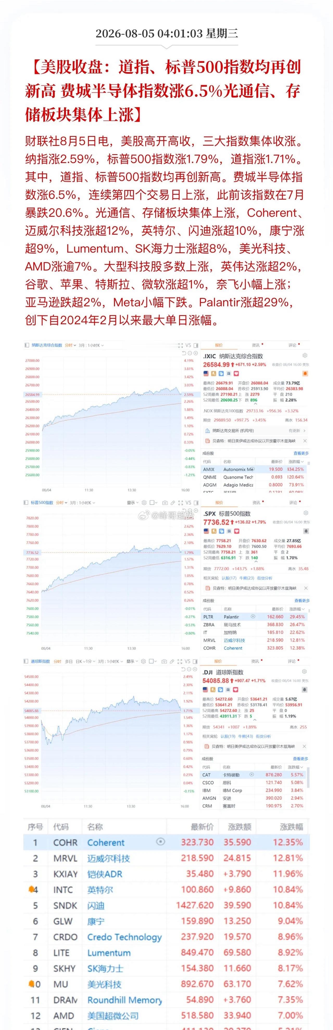Image resolution: width=333 pixels, height=1030 pixels.
Task: Open 查看更多 in S&P 500 constituents
Action: [302, 601]
